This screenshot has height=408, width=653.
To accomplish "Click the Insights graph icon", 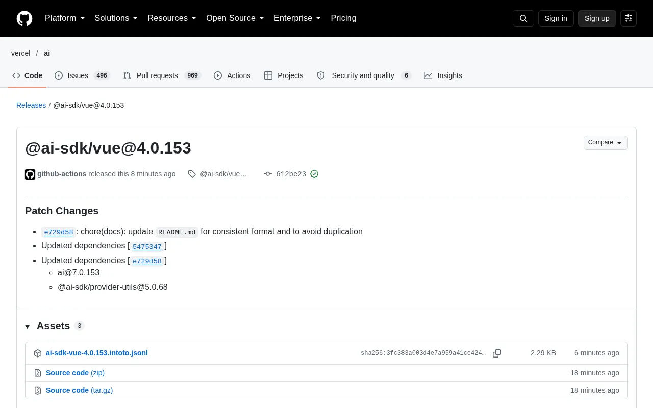I will [x=428, y=75].
